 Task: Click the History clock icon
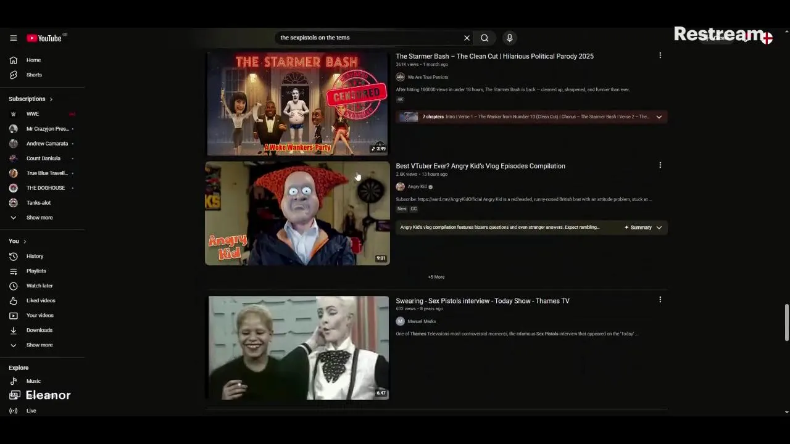[14, 256]
